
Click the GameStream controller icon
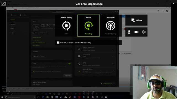click(79, 56)
